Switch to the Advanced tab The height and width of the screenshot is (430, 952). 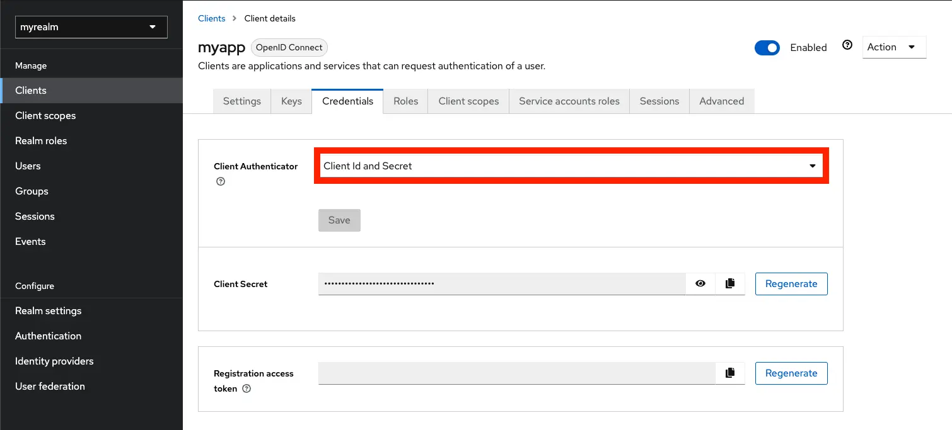tap(721, 101)
